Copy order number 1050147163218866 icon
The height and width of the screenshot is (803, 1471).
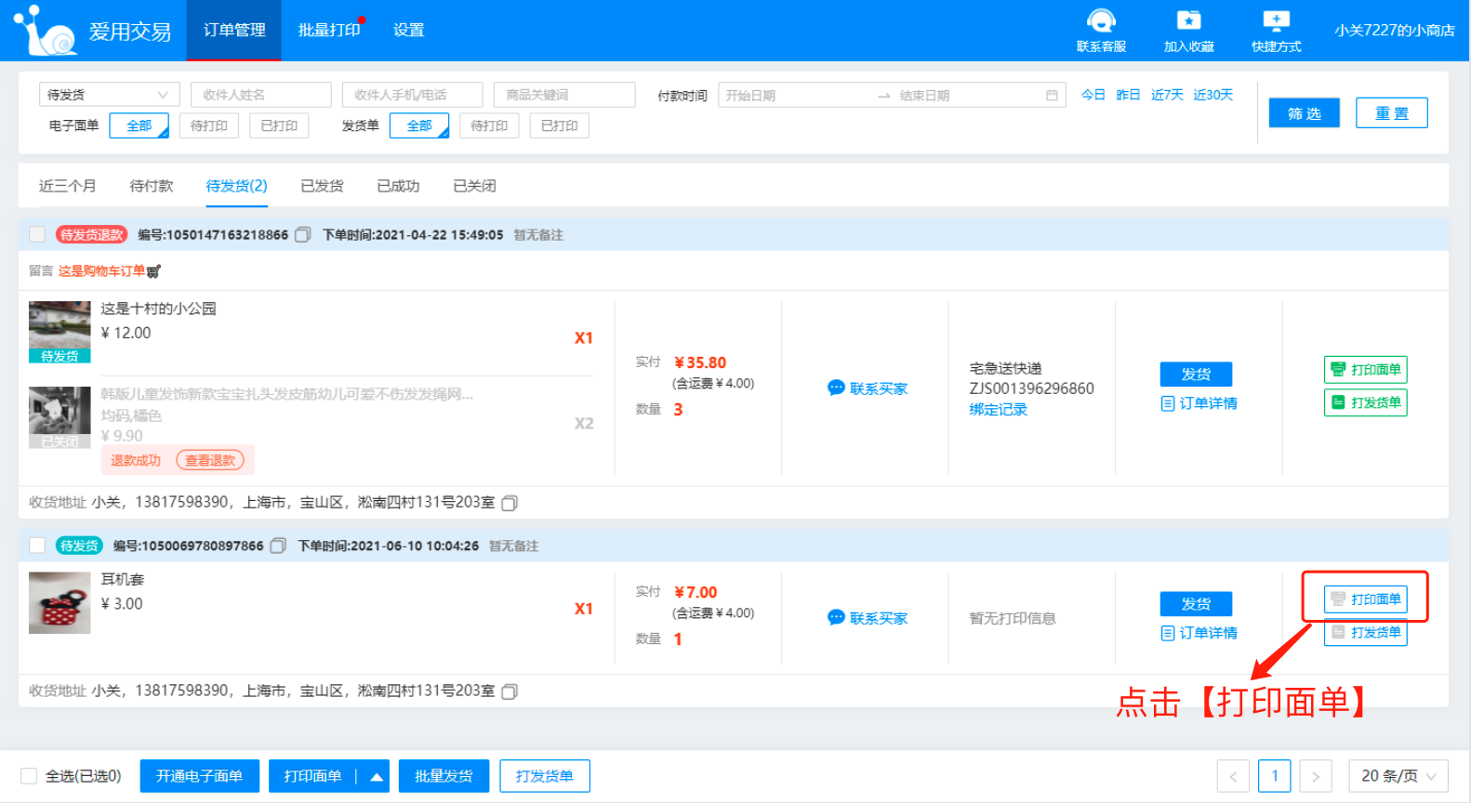pos(302,235)
